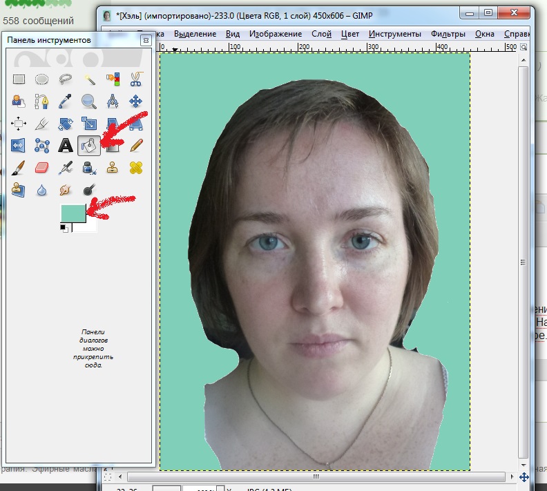Click the horizontal scrollbar right arrow
547x491 pixels.
(x=512, y=476)
